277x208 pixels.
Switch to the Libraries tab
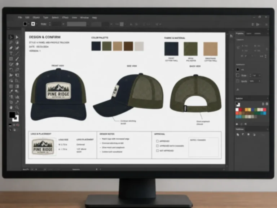coord(257,34)
